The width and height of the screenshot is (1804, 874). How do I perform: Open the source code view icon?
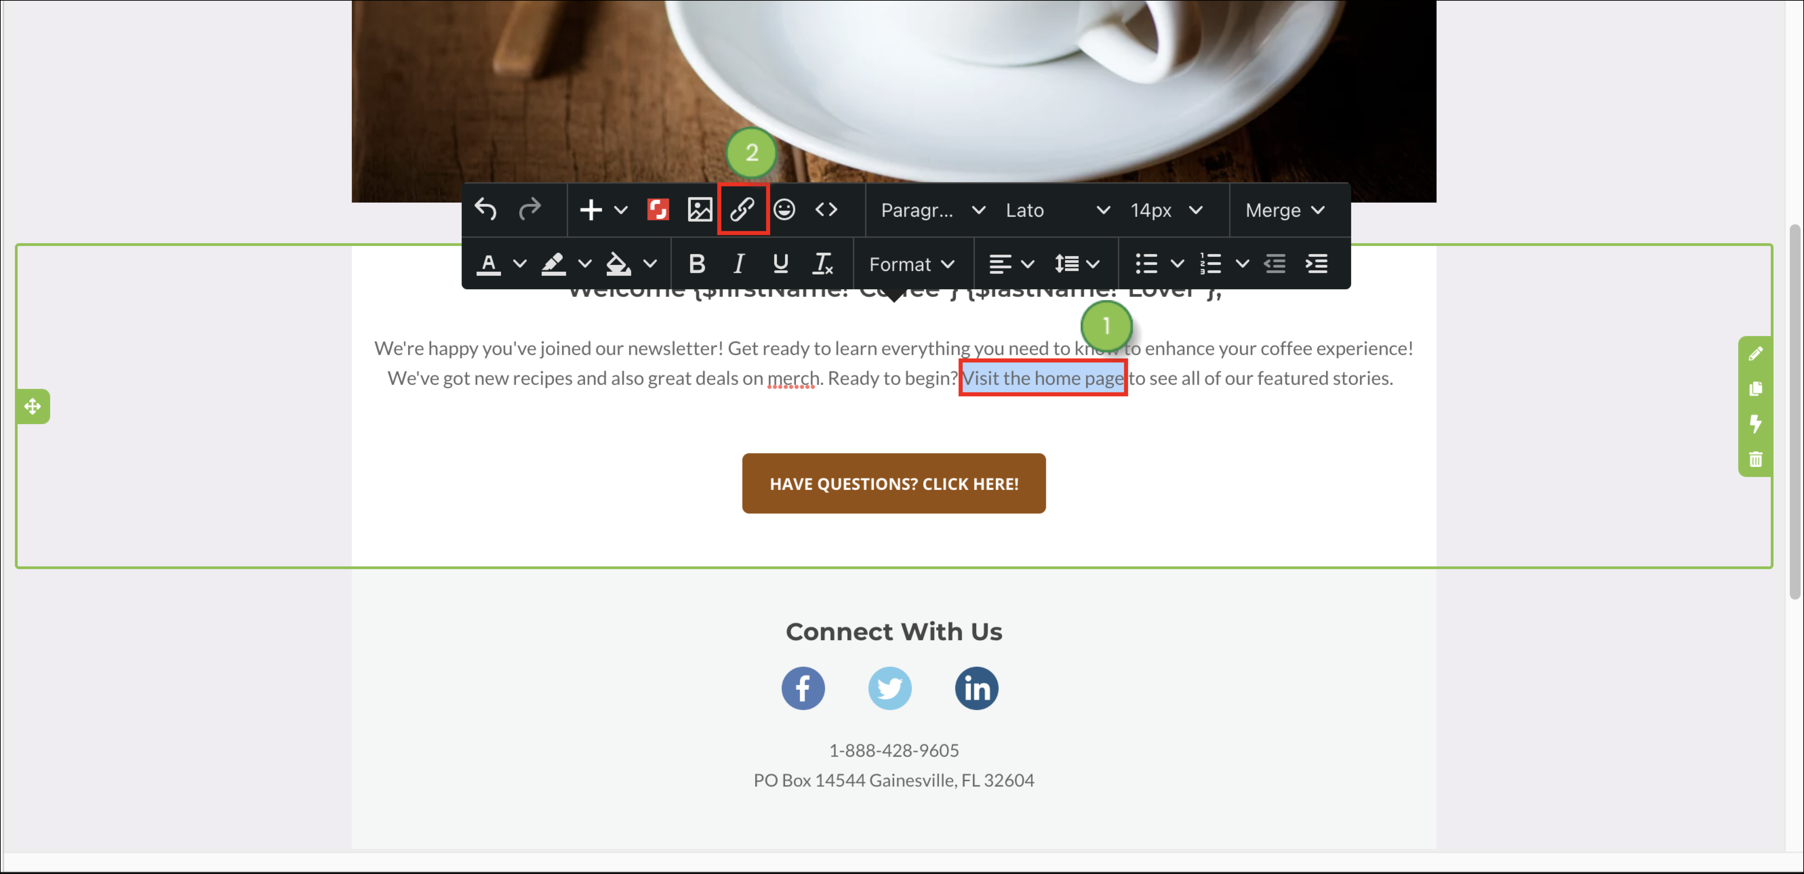pyautogui.click(x=826, y=209)
